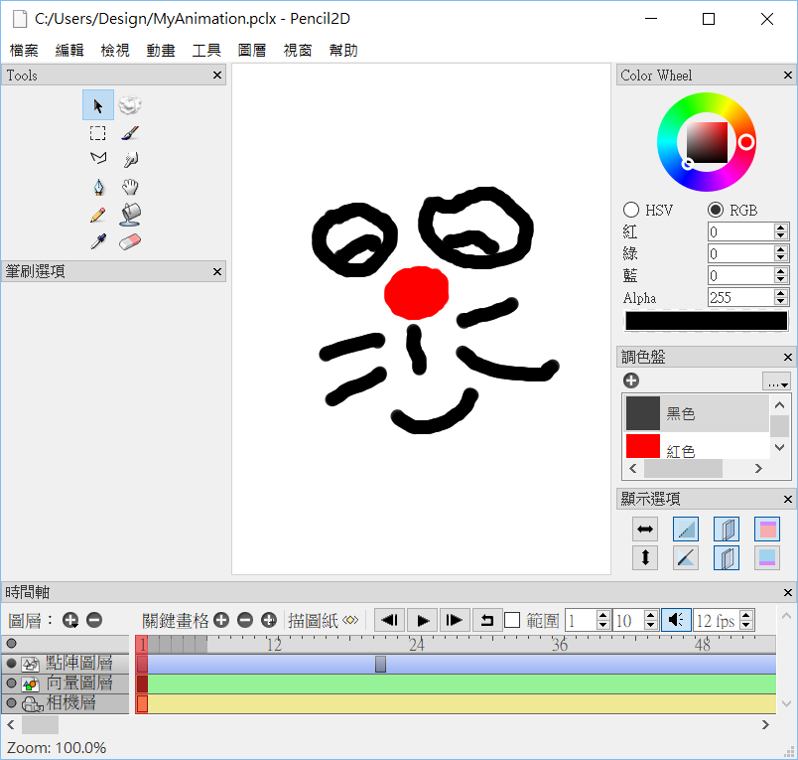Click the Polyline tool
Viewport: 798px width, 760px height.
97,160
